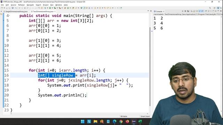This screenshot has width=223, height=125.
Task: Expand the Coverage dropdown arrow
Action: 57,8
